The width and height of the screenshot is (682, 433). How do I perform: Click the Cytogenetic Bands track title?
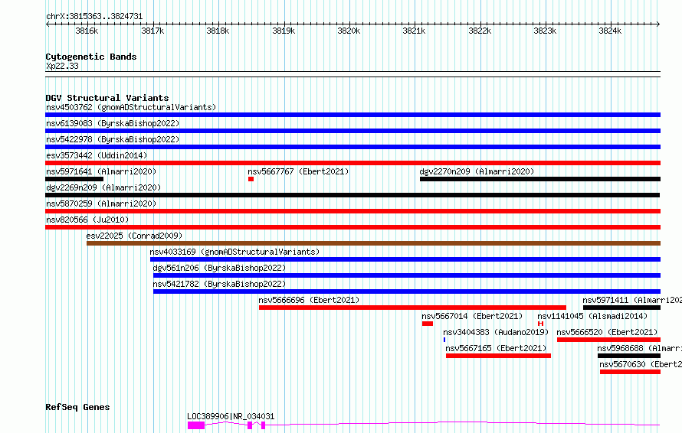pos(91,57)
